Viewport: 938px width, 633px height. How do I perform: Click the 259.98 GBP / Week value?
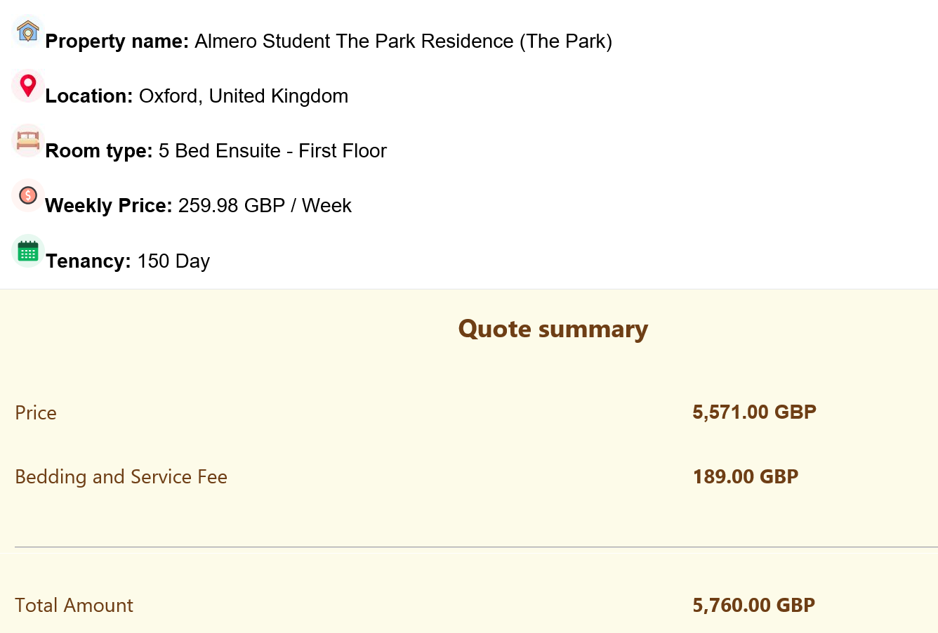pos(265,206)
